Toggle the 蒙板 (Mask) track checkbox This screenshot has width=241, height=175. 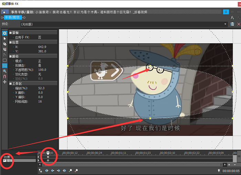4,161
